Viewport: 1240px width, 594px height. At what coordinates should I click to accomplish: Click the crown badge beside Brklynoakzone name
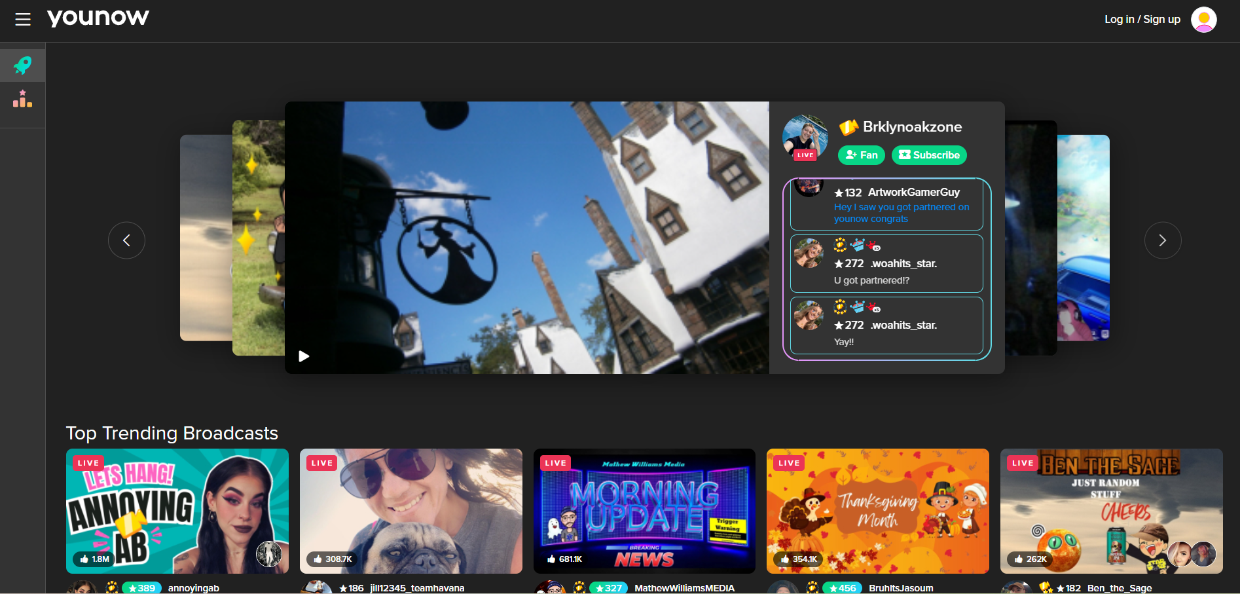(849, 127)
